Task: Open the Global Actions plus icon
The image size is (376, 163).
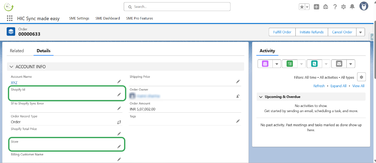Action: tap(316, 7)
